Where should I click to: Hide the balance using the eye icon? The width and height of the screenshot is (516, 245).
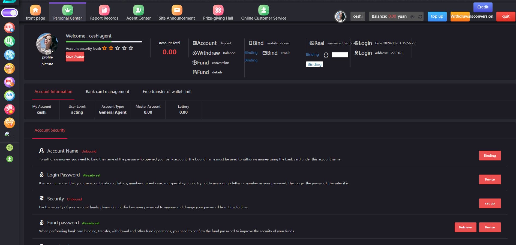point(412,17)
